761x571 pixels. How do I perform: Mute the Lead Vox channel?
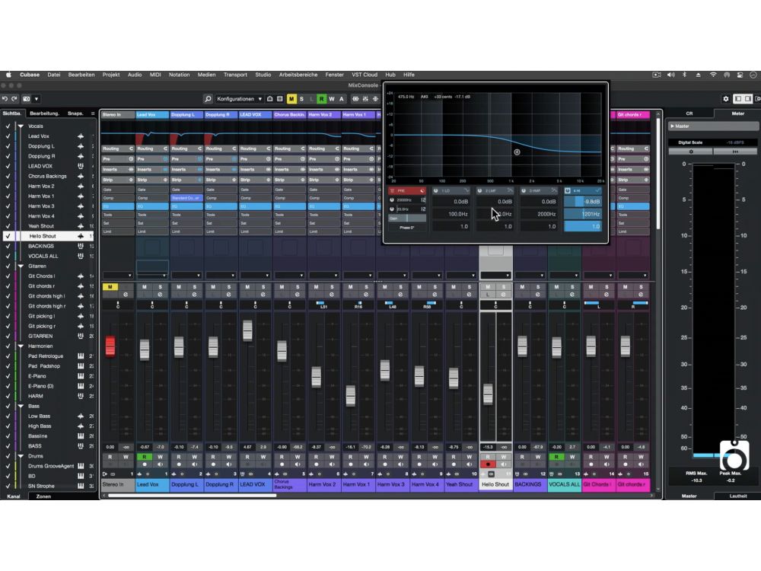143,287
